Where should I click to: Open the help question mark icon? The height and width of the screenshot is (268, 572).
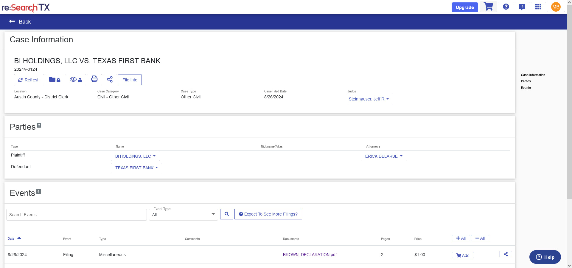point(506,7)
